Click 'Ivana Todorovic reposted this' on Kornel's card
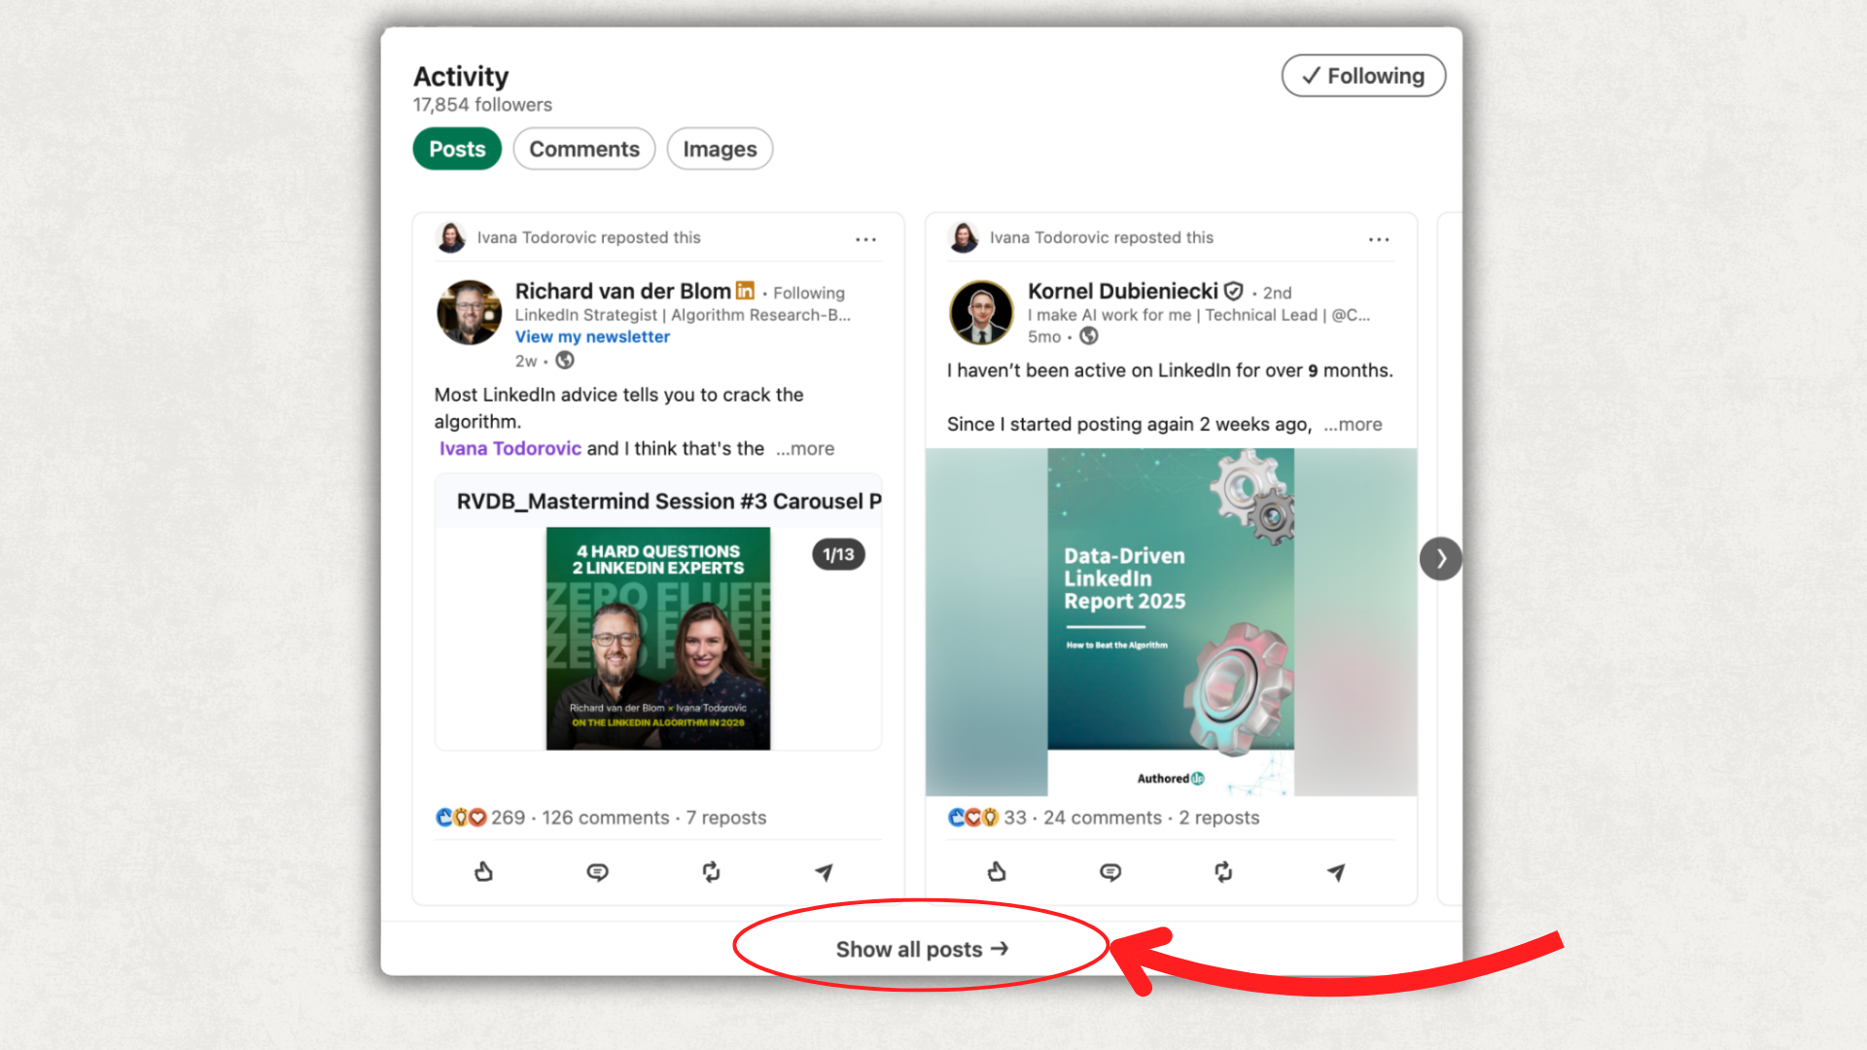The image size is (1867, 1050). 1102,237
